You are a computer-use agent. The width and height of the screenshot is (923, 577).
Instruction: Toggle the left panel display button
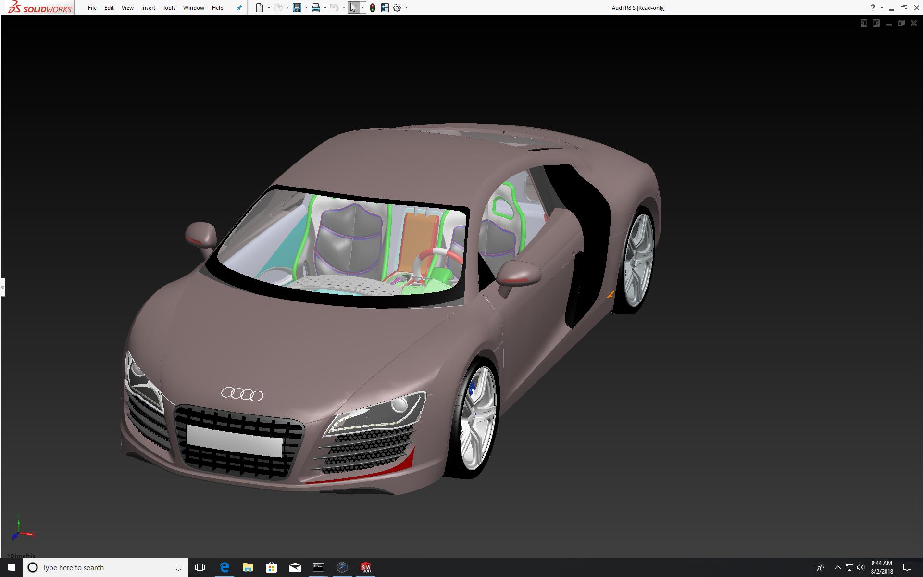pos(863,23)
